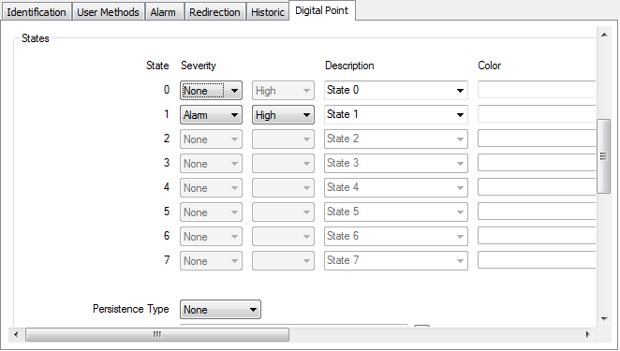The width and height of the screenshot is (620, 351).
Task: Open State 5 priority dropdown
Action: (283, 212)
